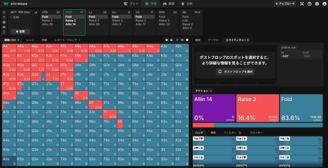Image resolution: width=328 pixels, height=168 pixels.
Task: Click the nine-cell grid view icon
Action: 182,40
